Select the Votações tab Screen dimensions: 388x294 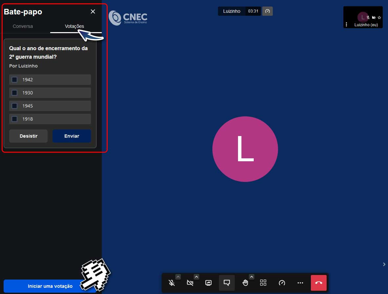[75, 26]
